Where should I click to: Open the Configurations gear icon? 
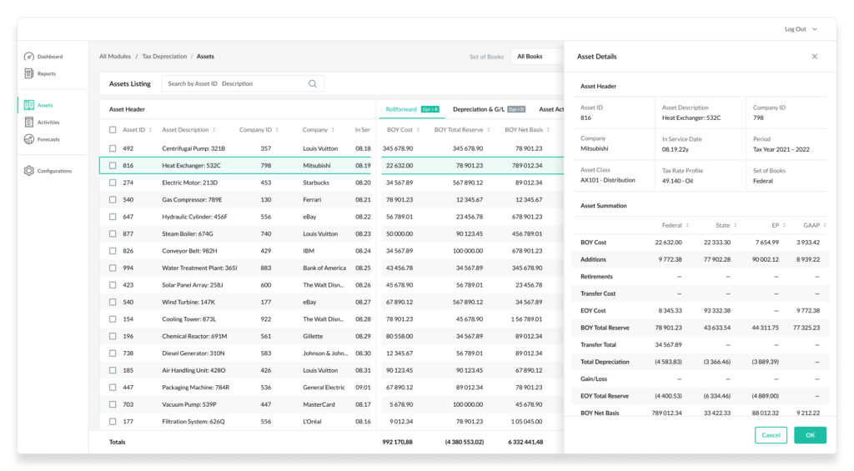[x=29, y=170]
